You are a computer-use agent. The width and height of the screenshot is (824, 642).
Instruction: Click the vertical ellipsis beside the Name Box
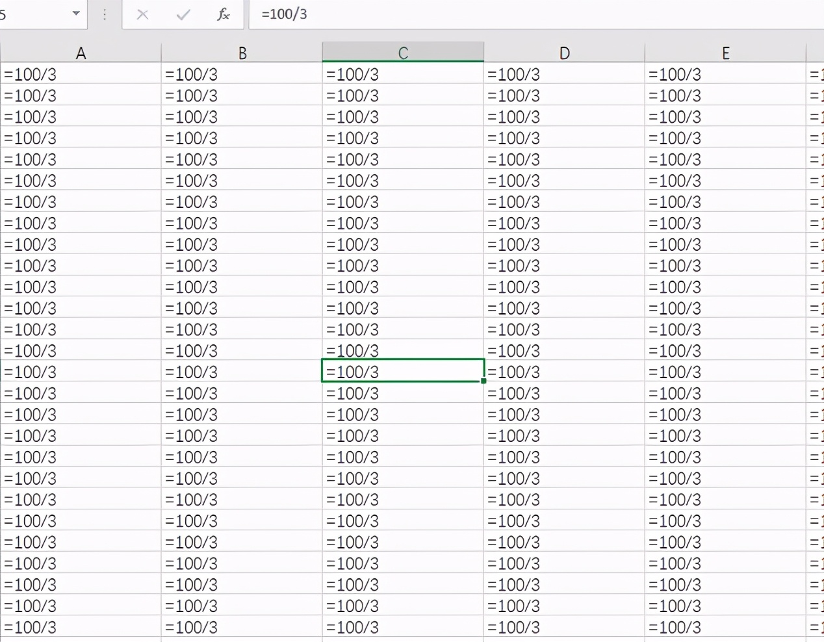(x=104, y=14)
